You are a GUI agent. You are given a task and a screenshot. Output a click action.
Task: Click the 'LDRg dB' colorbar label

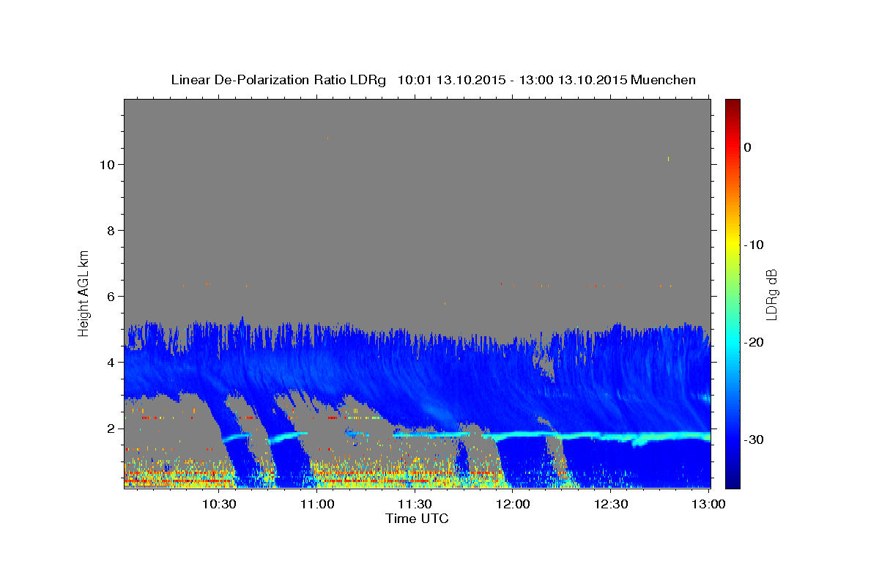coord(771,294)
